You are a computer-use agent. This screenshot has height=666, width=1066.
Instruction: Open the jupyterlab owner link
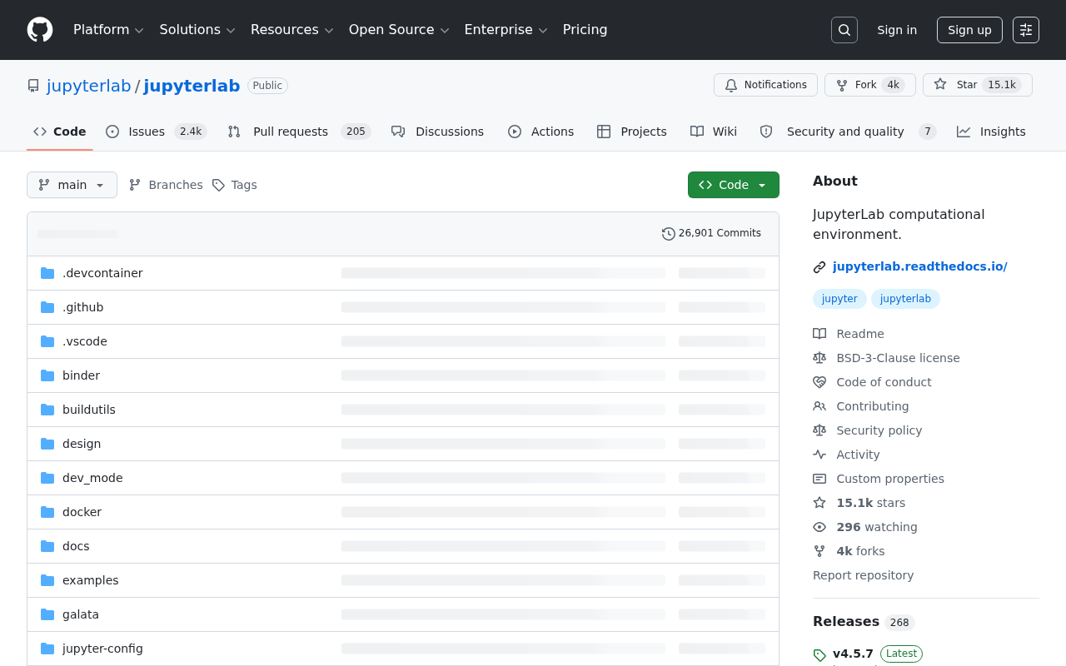[89, 86]
